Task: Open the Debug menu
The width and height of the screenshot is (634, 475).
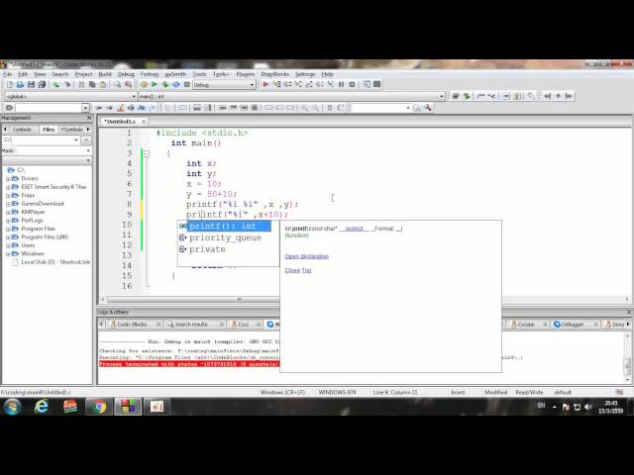Action: tap(126, 74)
